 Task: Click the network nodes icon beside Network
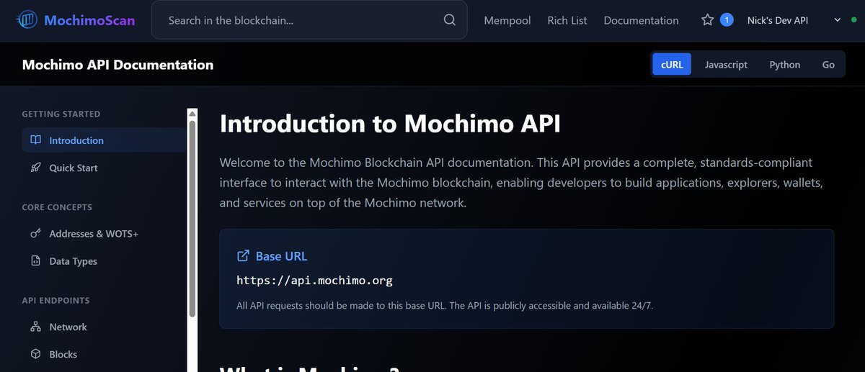click(35, 327)
